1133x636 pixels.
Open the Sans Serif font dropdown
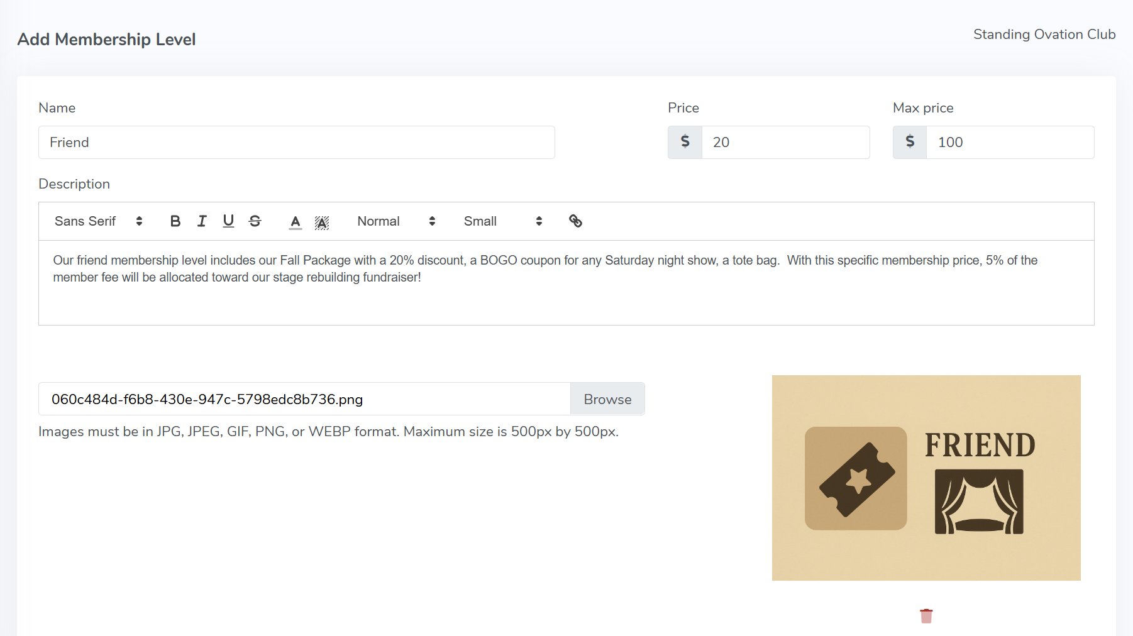(x=98, y=221)
